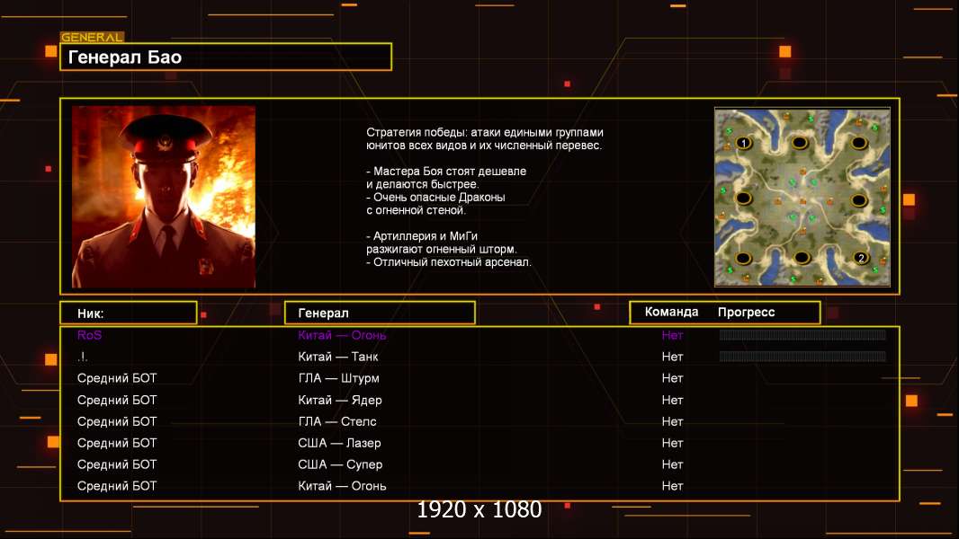This screenshot has height=539, width=959.
Task: Select the 'Генерал Бао' title field
Action: [x=226, y=57]
